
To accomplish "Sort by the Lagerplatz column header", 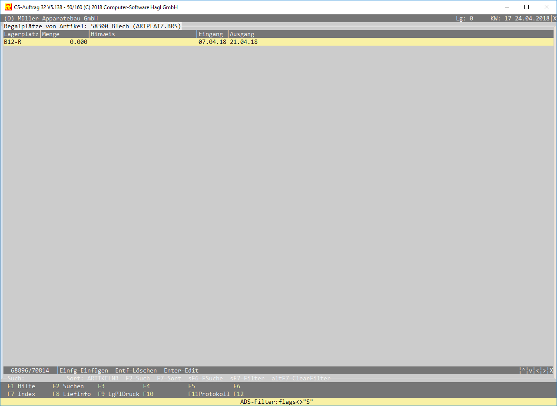I will click(21, 34).
